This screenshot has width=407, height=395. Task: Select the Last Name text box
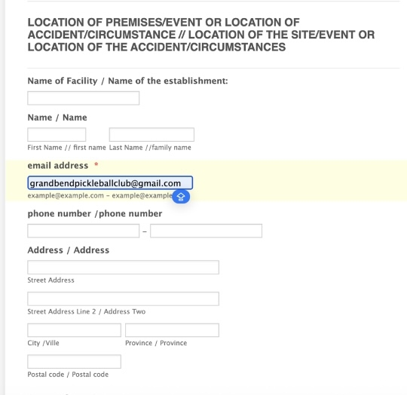click(x=151, y=134)
